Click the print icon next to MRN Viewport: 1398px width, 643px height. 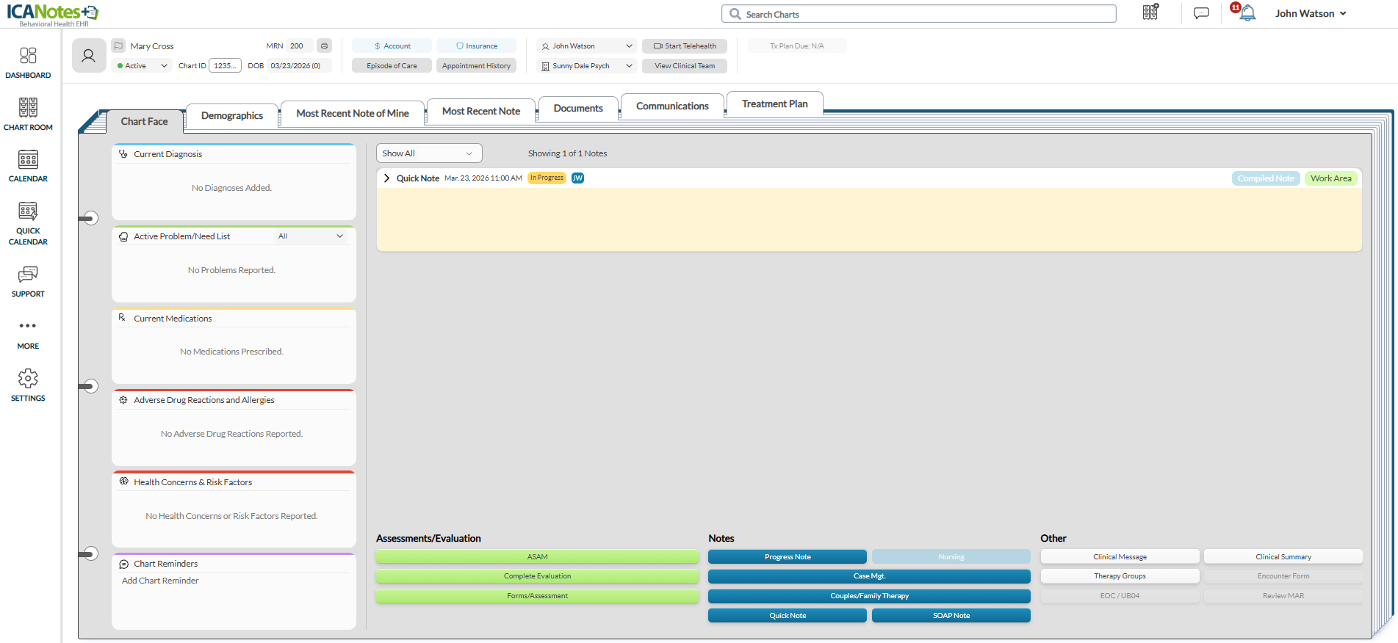click(x=324, y=46)
